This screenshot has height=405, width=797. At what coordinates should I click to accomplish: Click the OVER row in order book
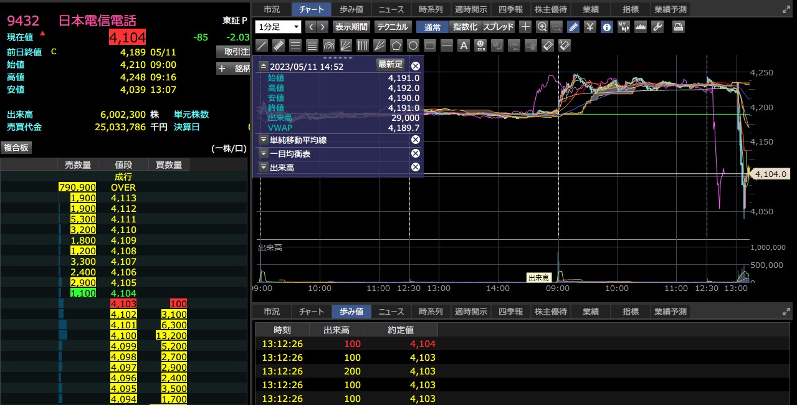pos(123,188)
